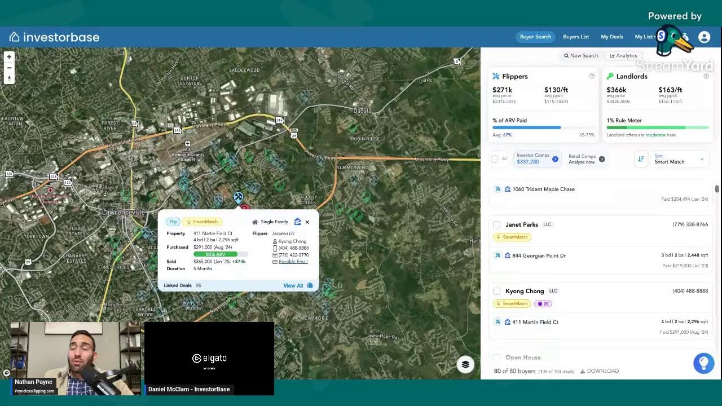The image size is (722, 406).
Task: Click DOWNLOAD buyers list link
Action: (603, 371)
